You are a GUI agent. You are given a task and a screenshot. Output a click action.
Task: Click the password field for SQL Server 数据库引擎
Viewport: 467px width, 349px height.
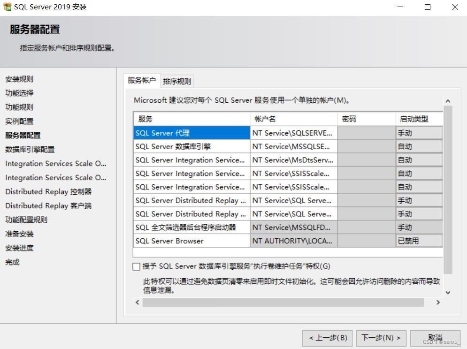click(x=367, y=146)
